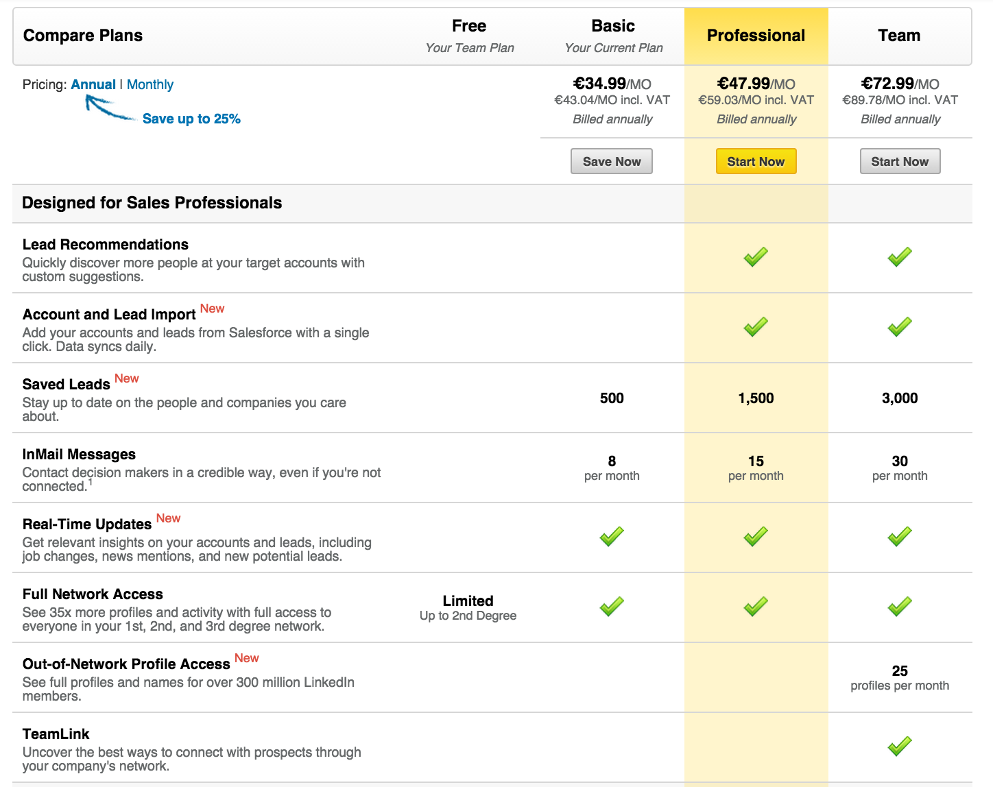Viewport: 993px width, 787px height.
Task: Select the Basic plan column header
Action: point(613,26)
